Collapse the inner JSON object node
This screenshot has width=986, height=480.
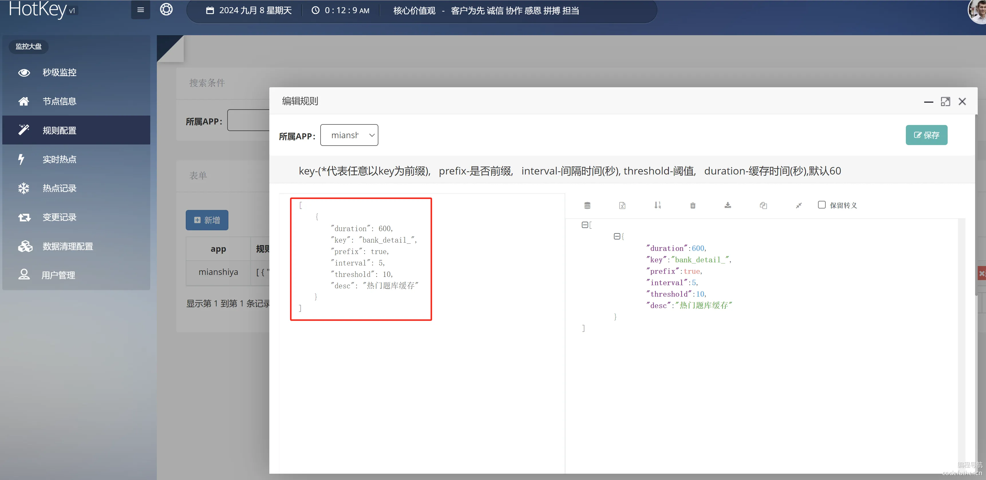point(617,236)
